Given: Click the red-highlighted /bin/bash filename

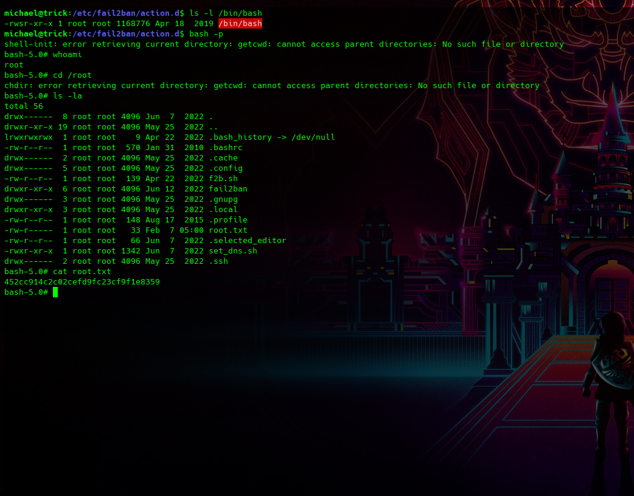Looking at the screenshot, I should click(x=240, y=24).
